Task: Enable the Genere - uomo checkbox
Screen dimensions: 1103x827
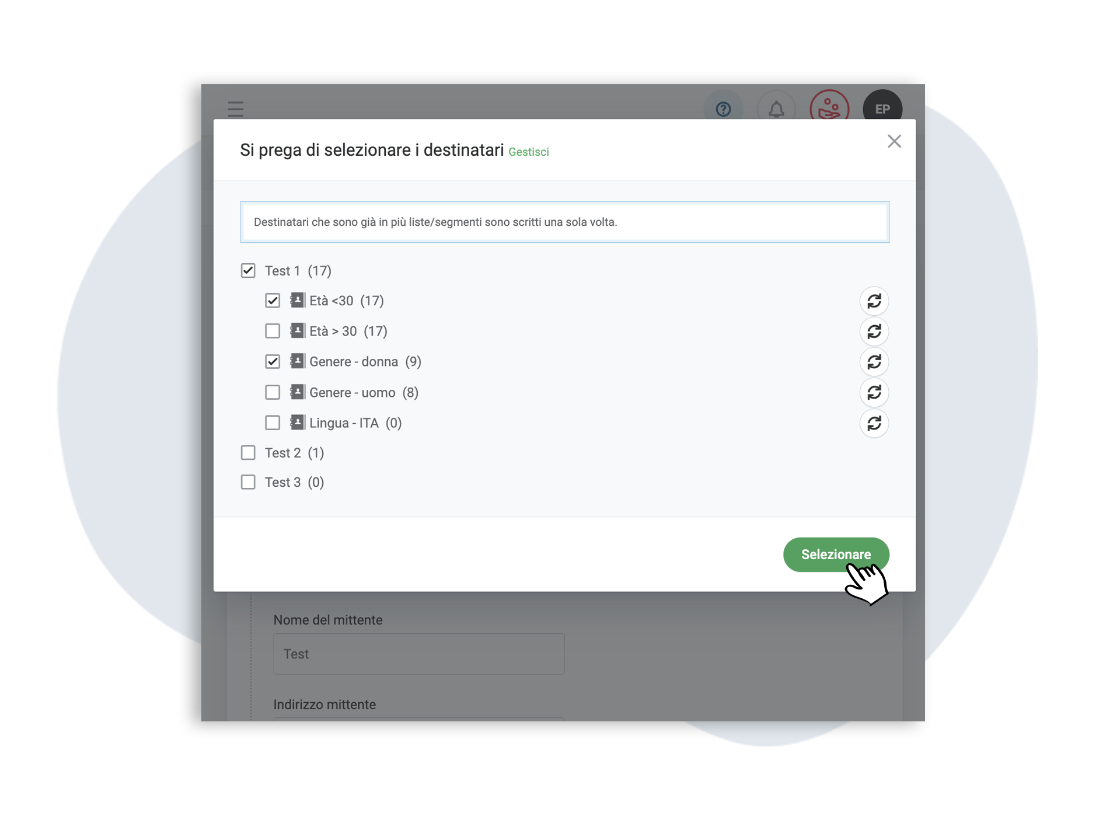Action: coord(273,392)
